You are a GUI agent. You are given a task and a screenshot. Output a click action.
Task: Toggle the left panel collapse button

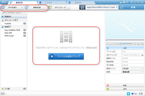(3, 94)
